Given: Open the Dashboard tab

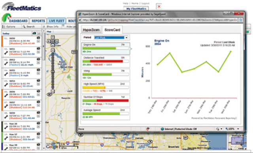Looking at the screenshot, I should point(18,21).
